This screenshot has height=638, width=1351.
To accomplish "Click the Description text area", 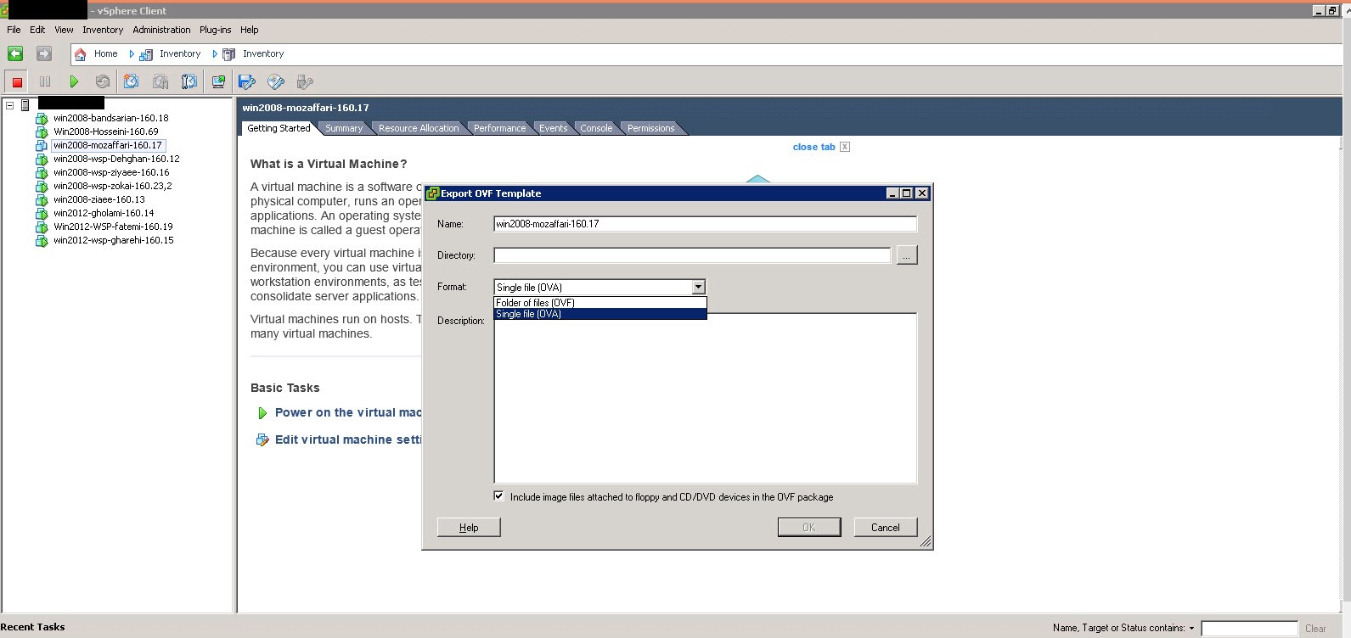I will [x=705, y=398].
